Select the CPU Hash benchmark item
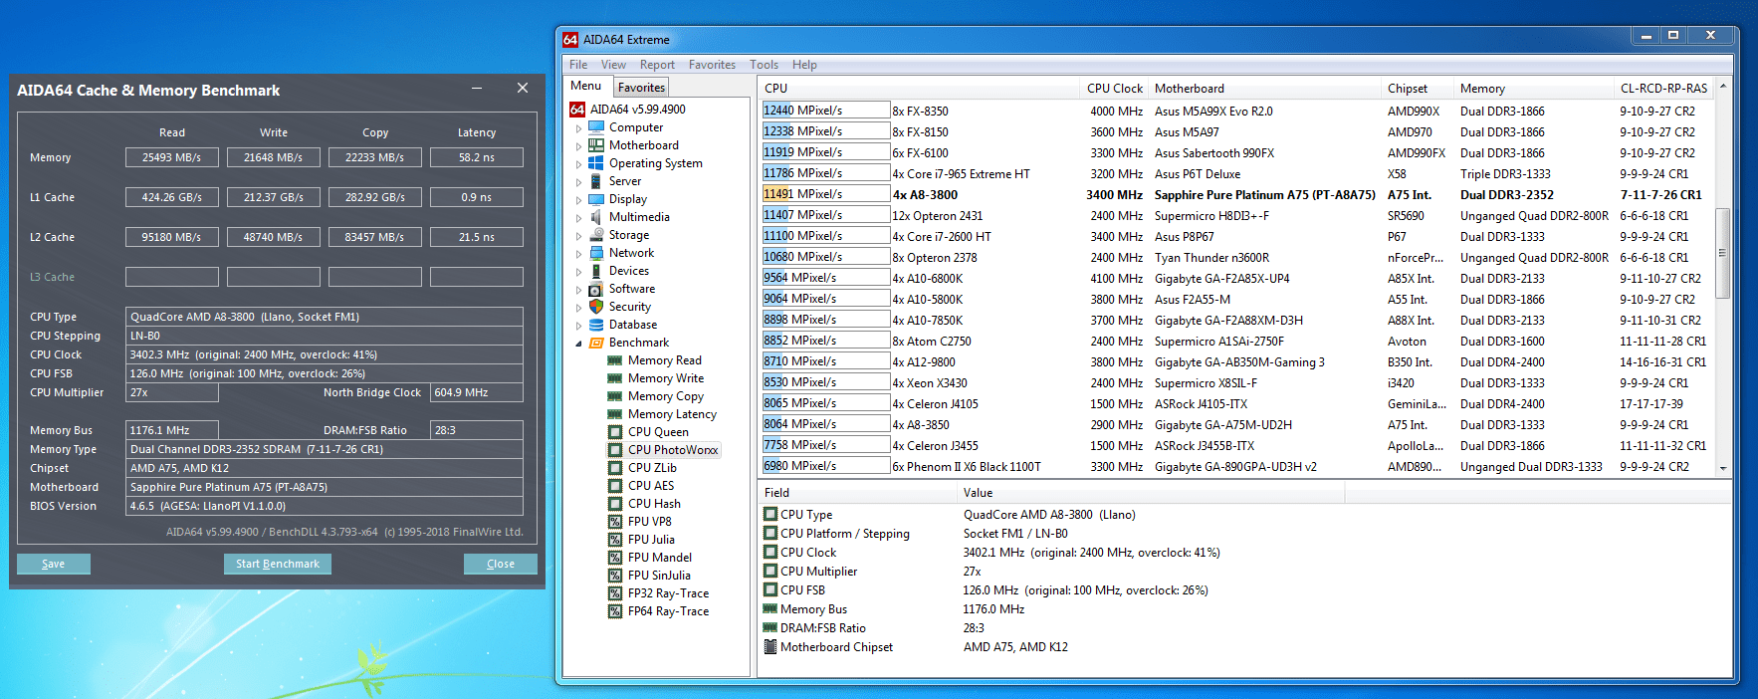This screenshot has height=699, width=1758. 645,504
